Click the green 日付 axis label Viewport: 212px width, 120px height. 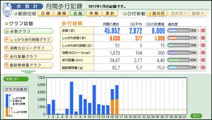click(196, 116)
